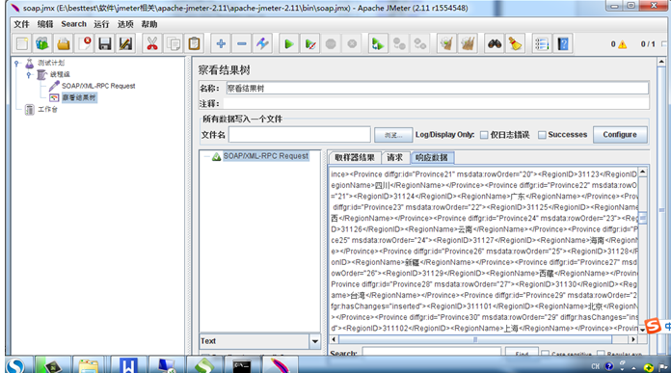
Task: Collapse all with the minus icon
Action: [x=242, y=43]
